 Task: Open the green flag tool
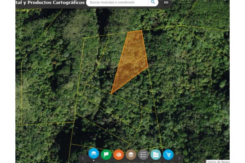pyautogui.click(x=106, y=155)
